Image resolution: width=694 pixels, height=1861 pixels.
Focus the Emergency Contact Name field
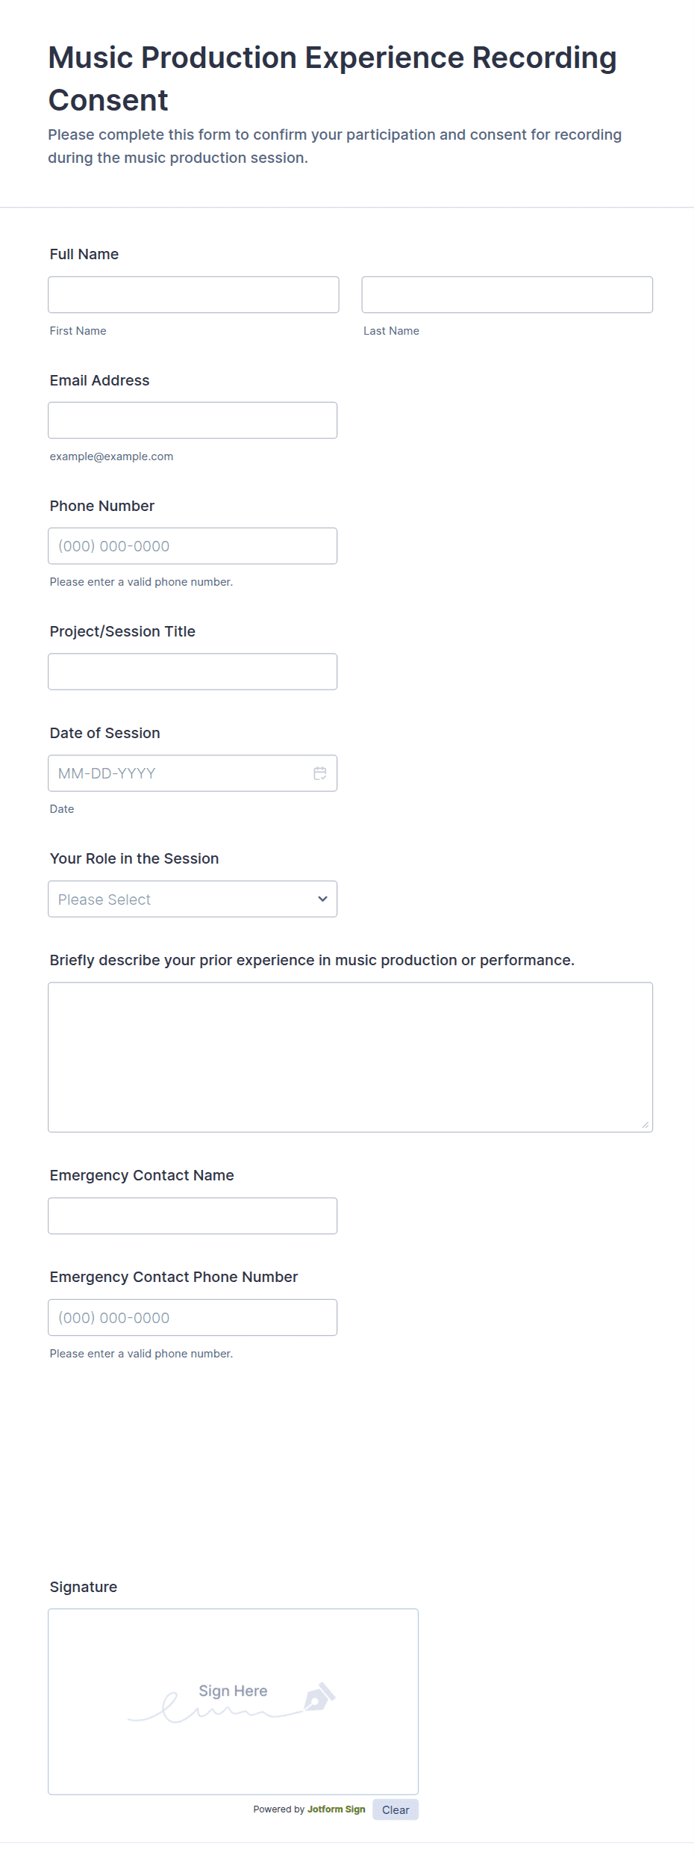(193, 1216)
